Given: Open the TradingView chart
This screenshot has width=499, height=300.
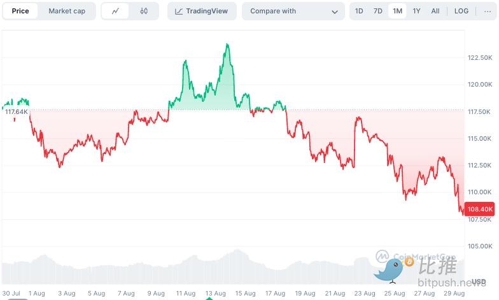Looking at the screenshot, I should click(202, 11).
